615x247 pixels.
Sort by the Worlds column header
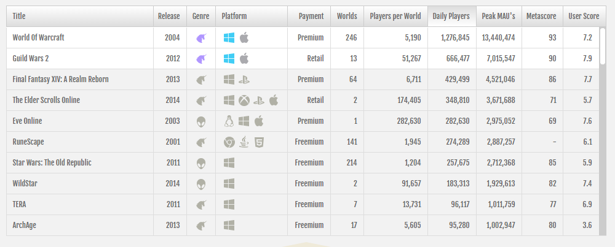point(347,16)
